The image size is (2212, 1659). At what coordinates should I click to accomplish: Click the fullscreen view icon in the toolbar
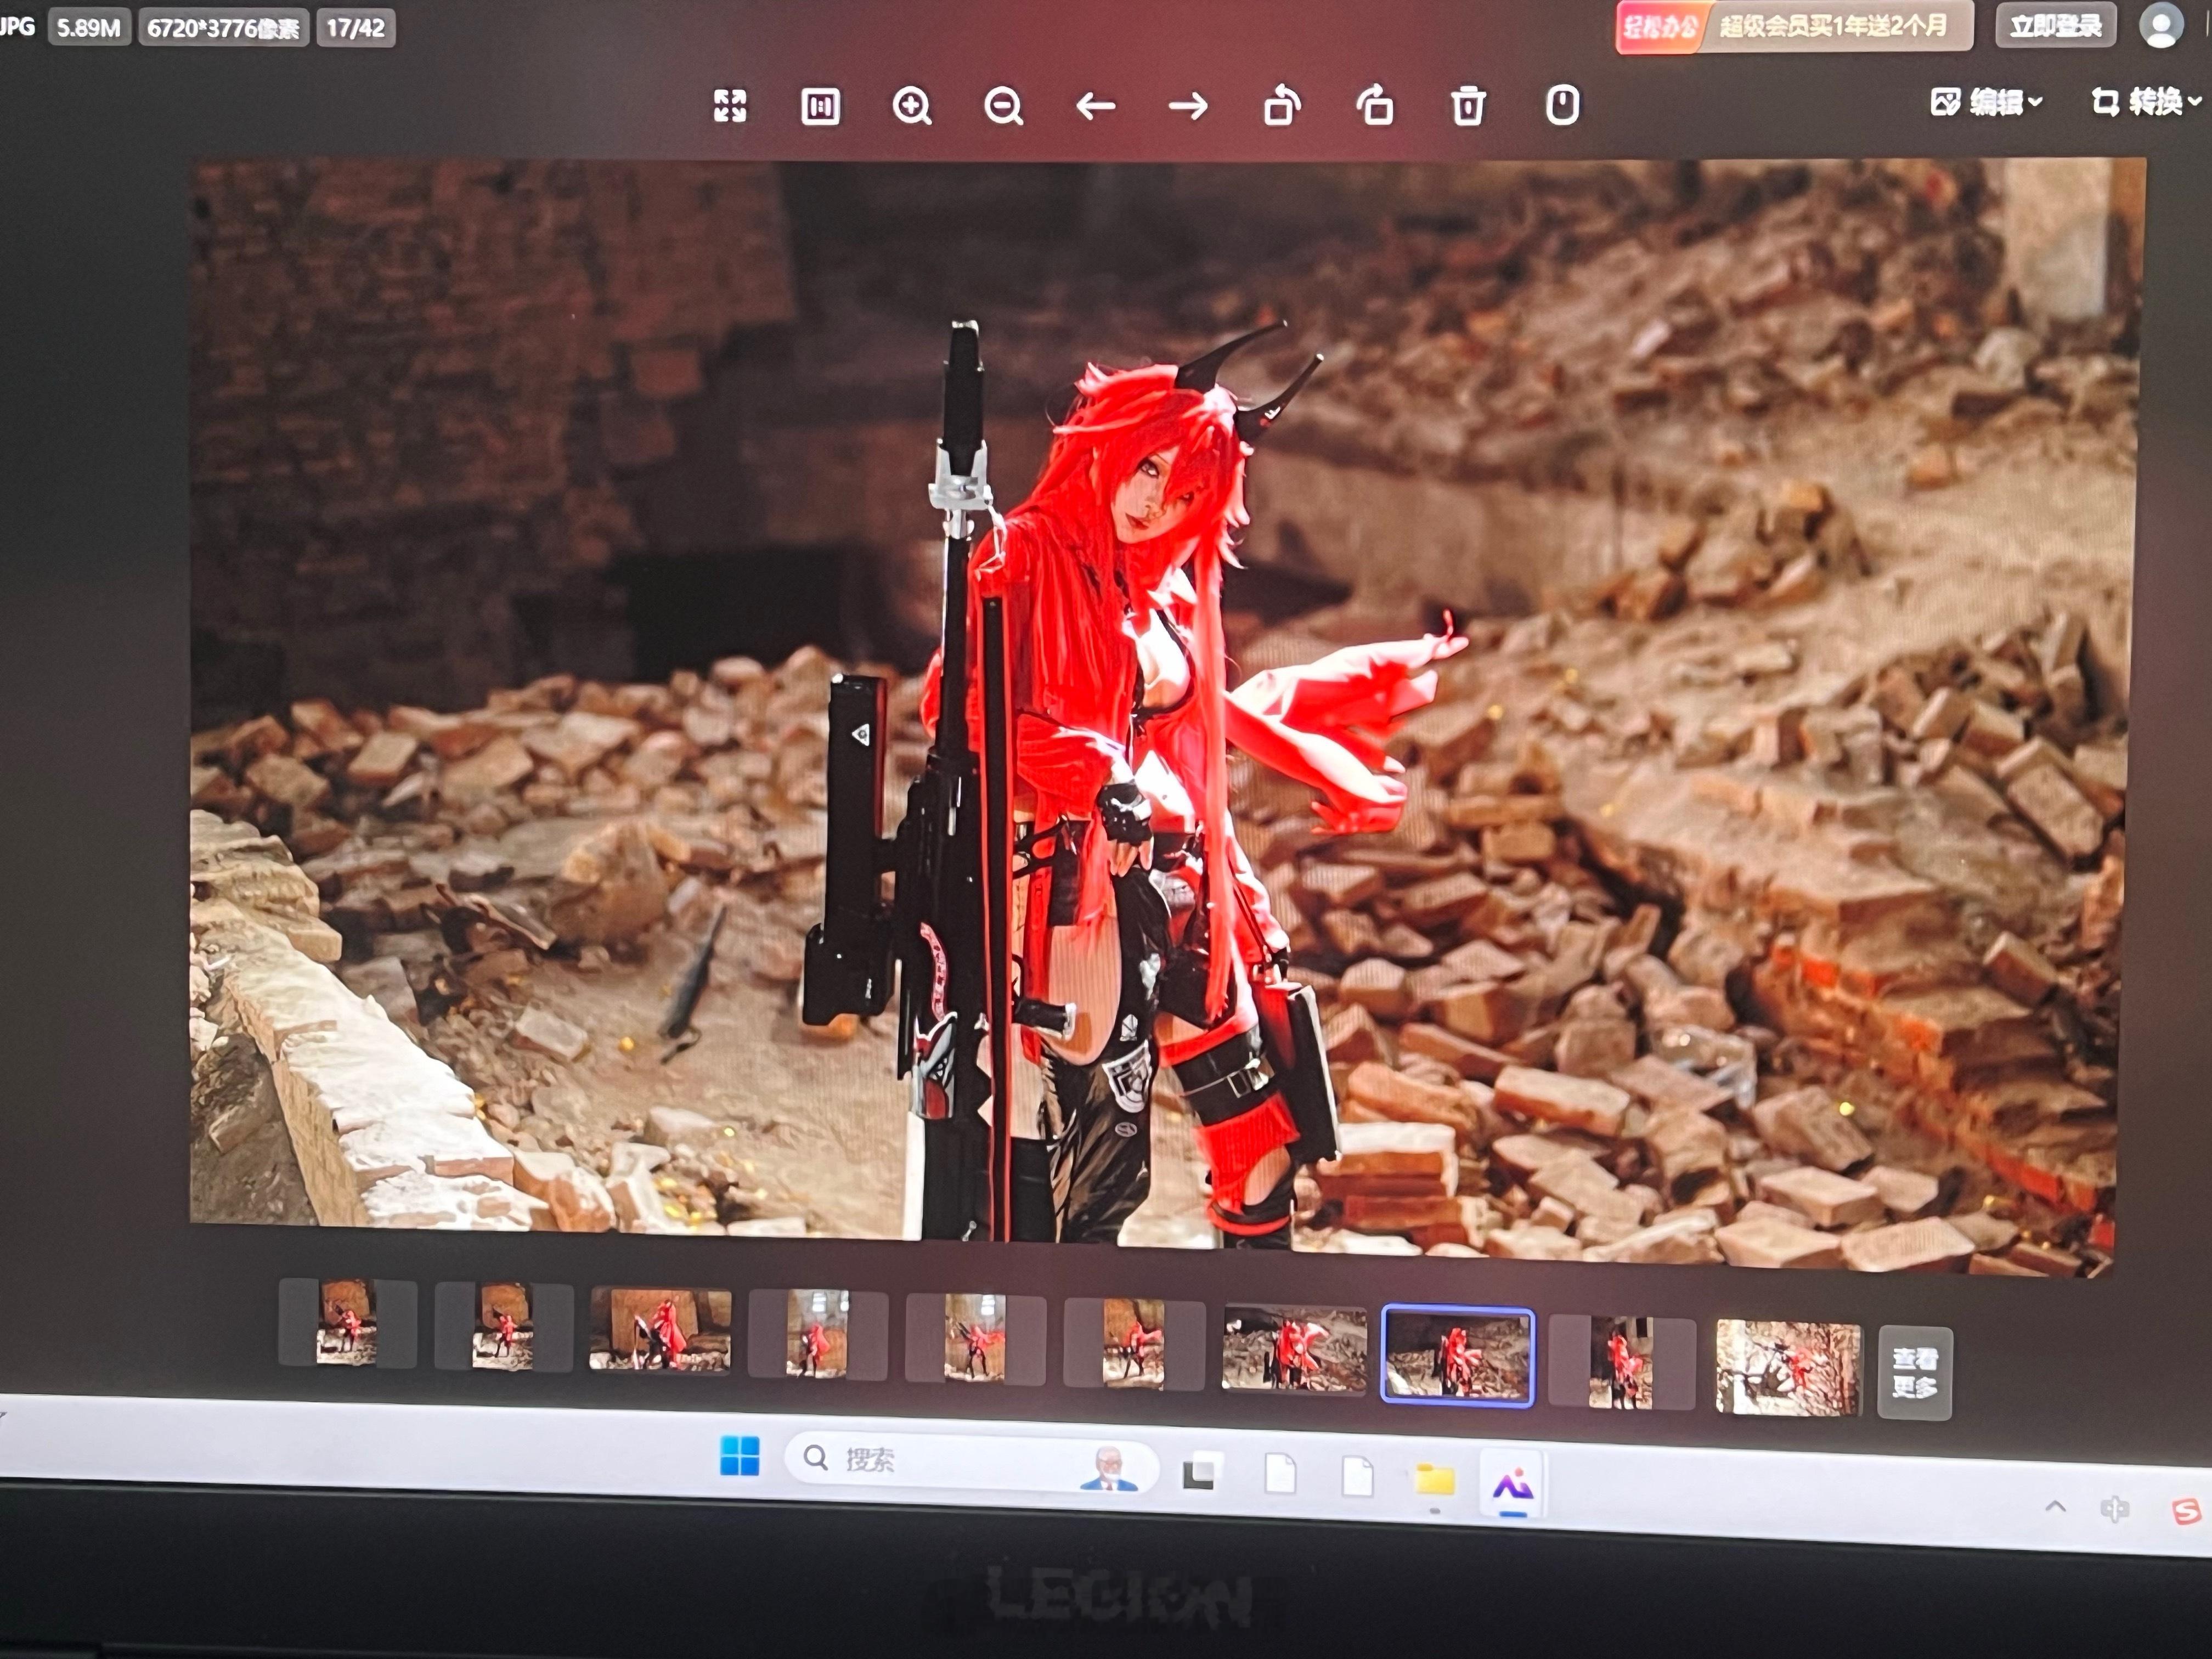point(730,105)
